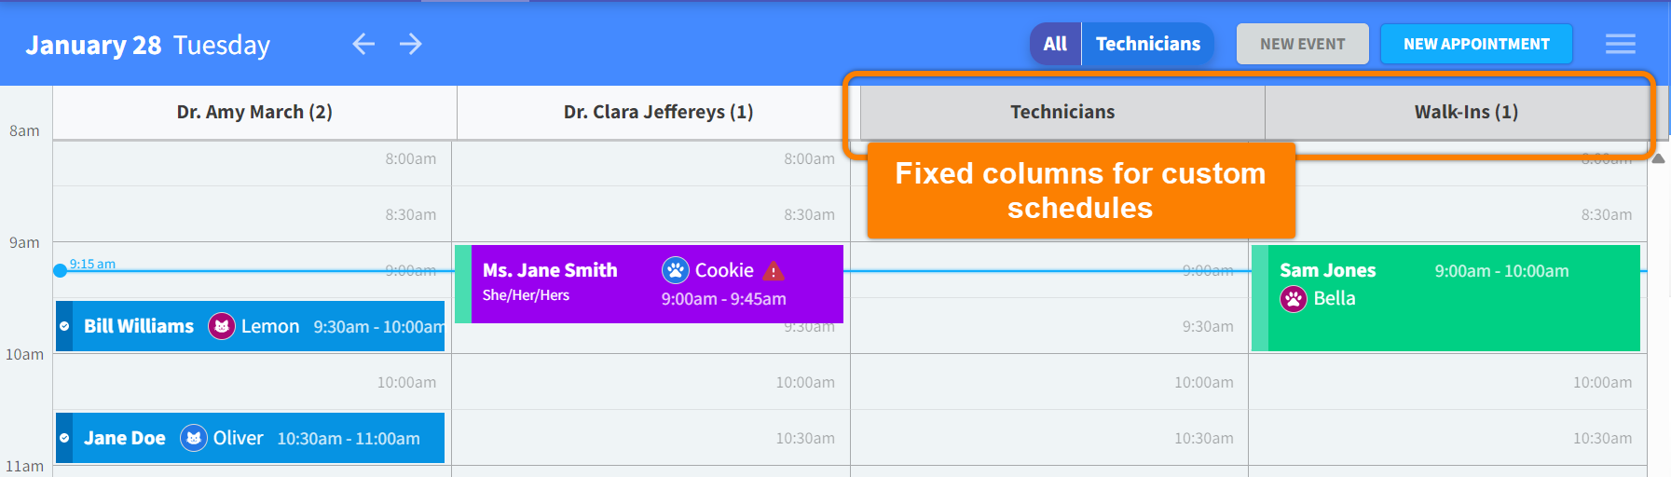
Task: Open the hamburger menu
Action: click(1620, 44)
